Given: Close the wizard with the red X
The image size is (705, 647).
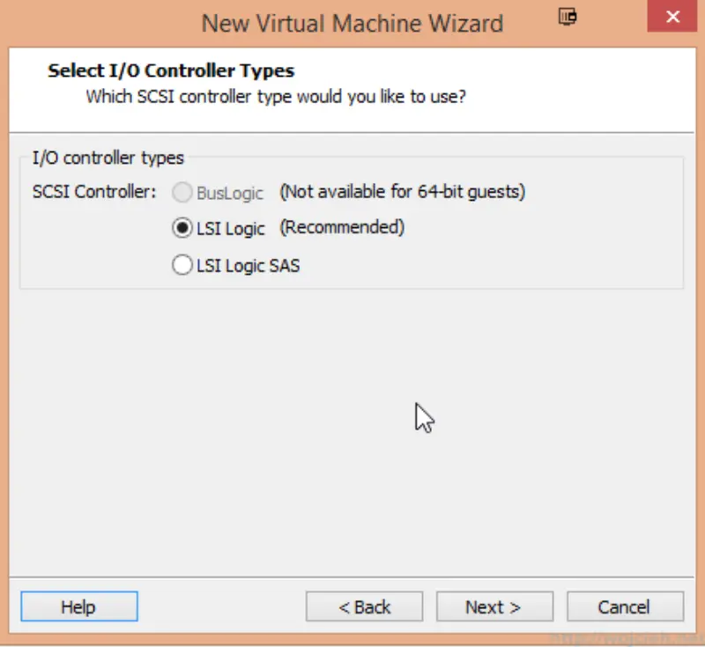Looking at the screenshot, I should coord(672,16).
